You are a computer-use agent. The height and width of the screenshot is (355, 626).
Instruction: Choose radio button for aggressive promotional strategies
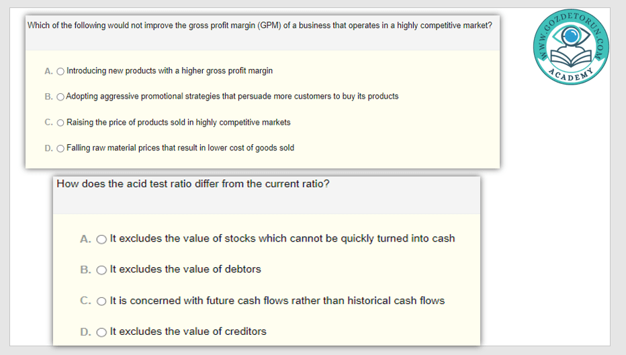tap(61, 97)
